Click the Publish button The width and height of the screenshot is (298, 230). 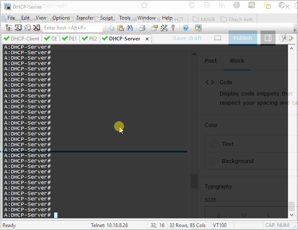(243, 38)
